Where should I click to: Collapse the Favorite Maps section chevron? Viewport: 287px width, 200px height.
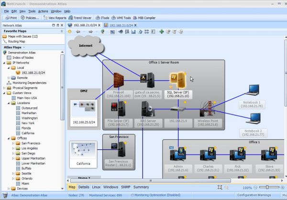pyautogui.click(x=62, y=31)
